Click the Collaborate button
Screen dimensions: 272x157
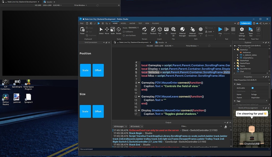(245, 23)
